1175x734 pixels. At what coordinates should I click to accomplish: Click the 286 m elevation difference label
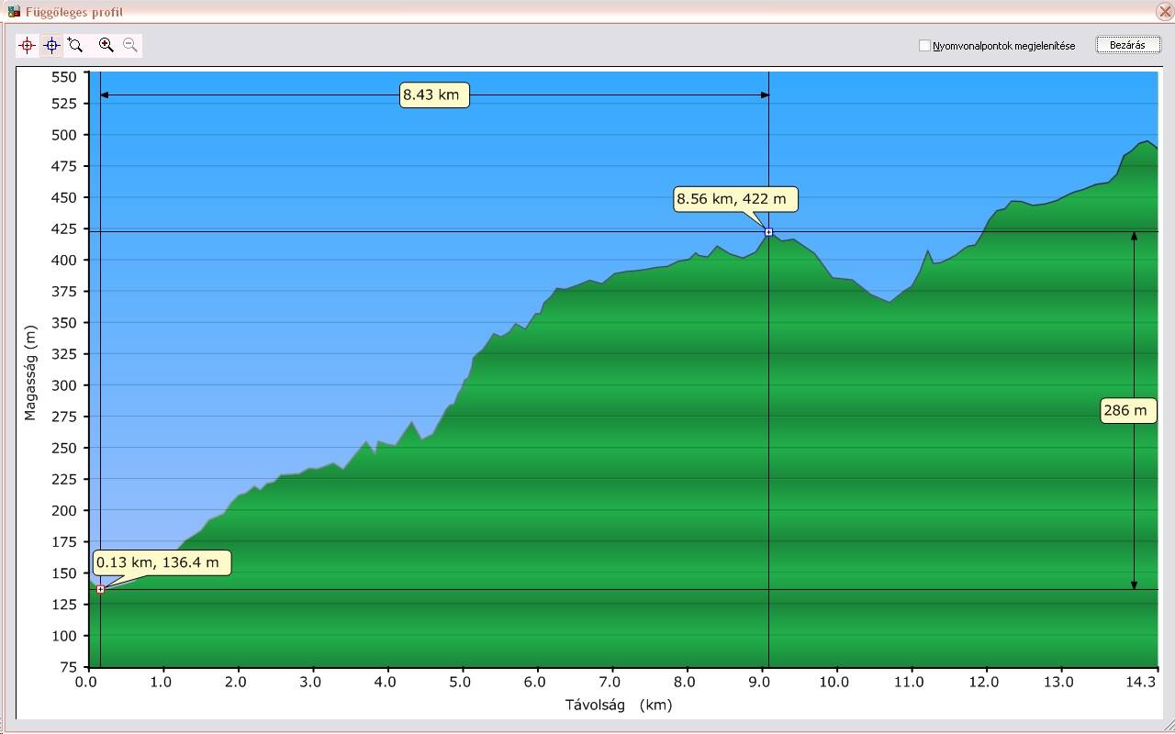pos(1128,410)
